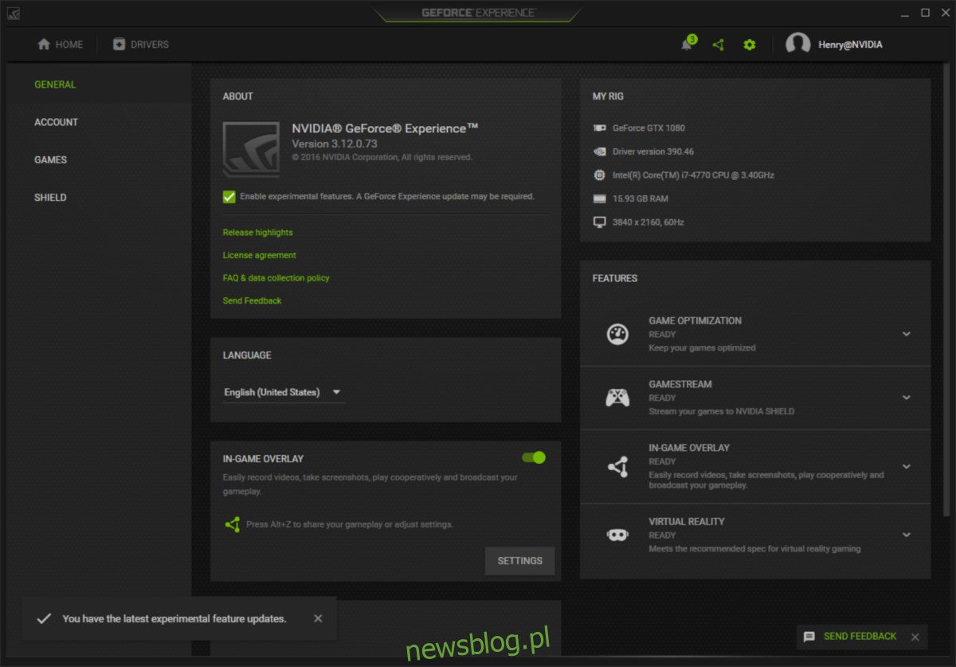Screen dimensions: 956x667
Task: Click the Intel CPU chip icon
Action: (x=600, y=175)
